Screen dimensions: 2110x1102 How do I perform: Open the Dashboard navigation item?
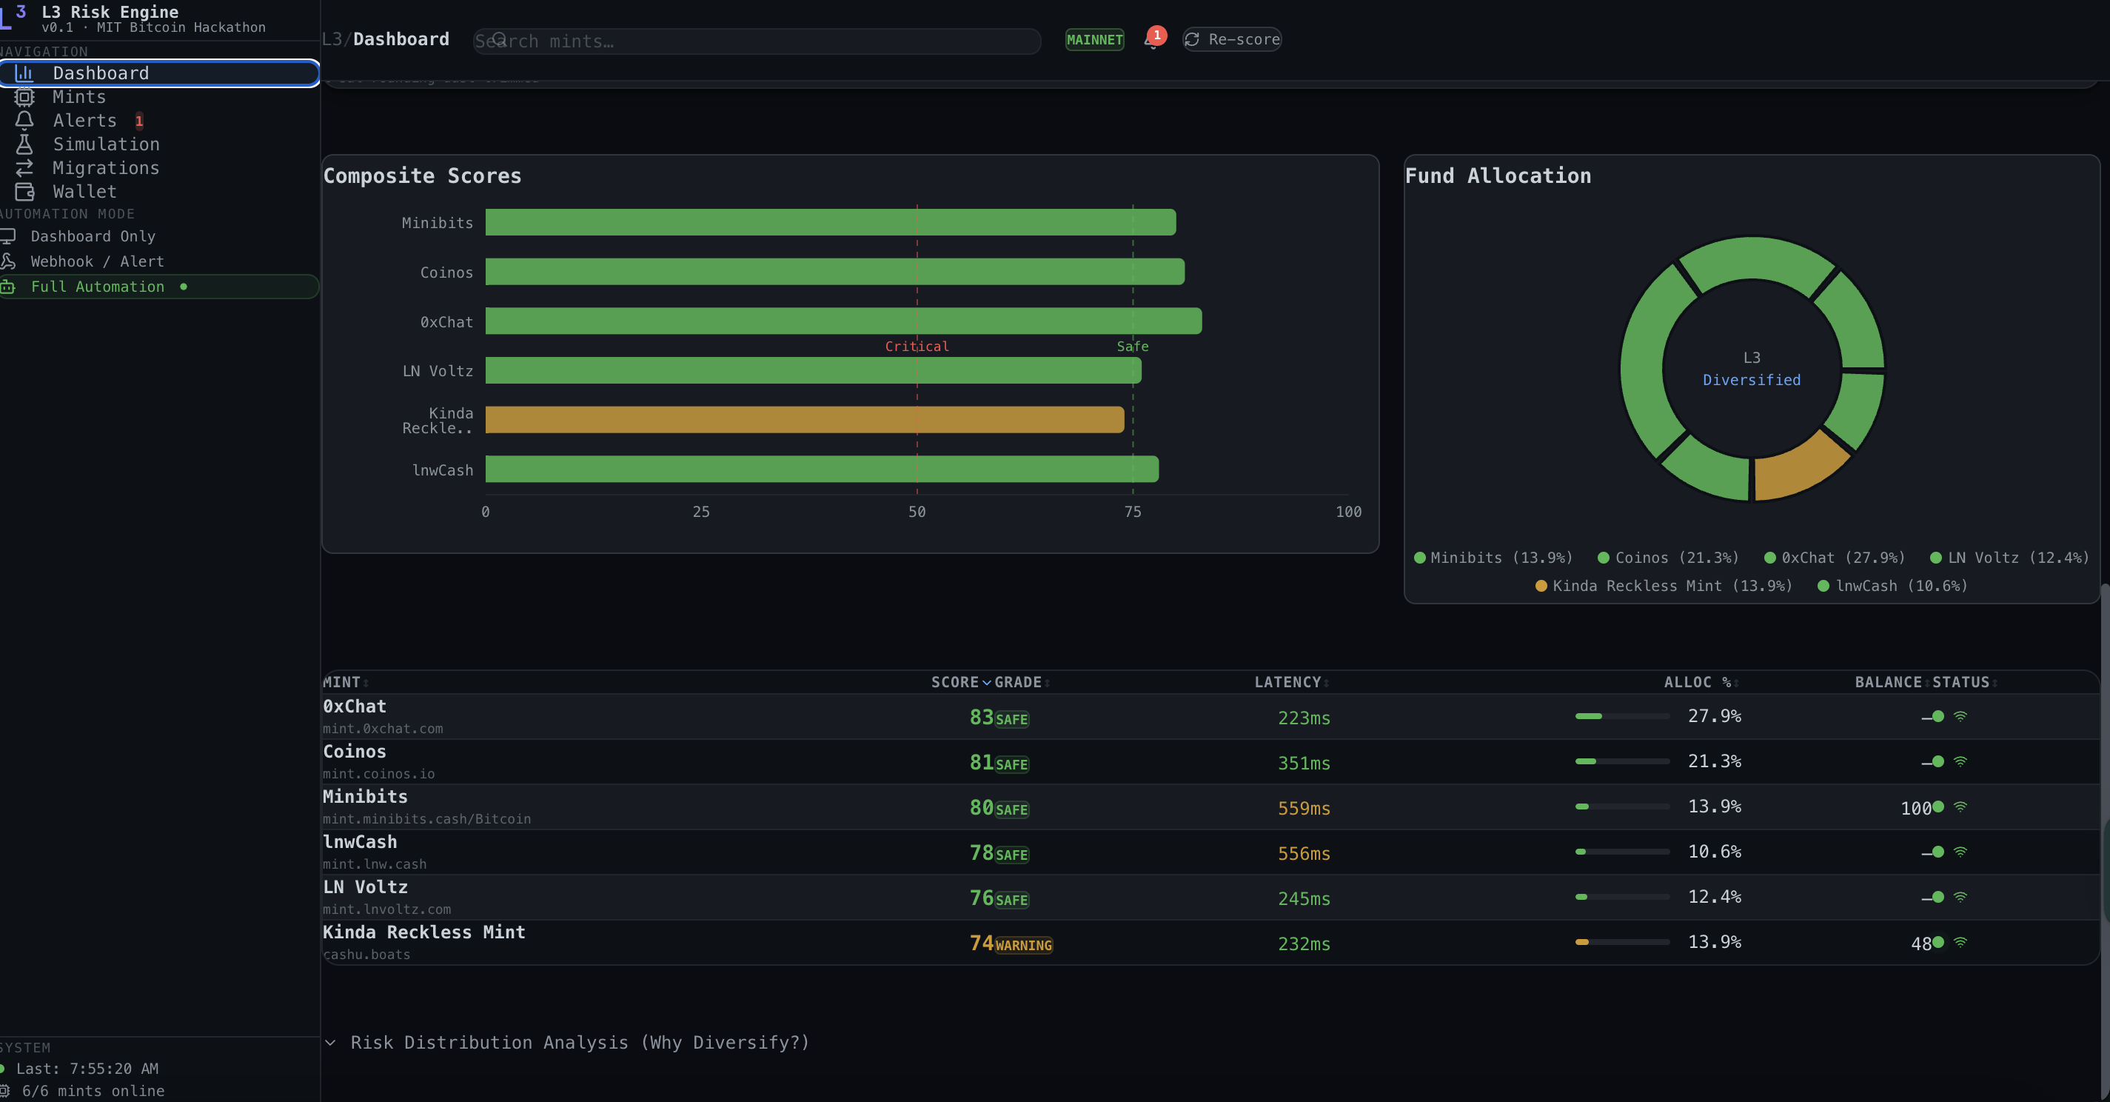pos(101,73)
